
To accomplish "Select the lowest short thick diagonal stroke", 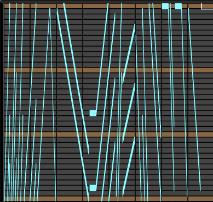I will pyautogui.click(x=129, y=166).
